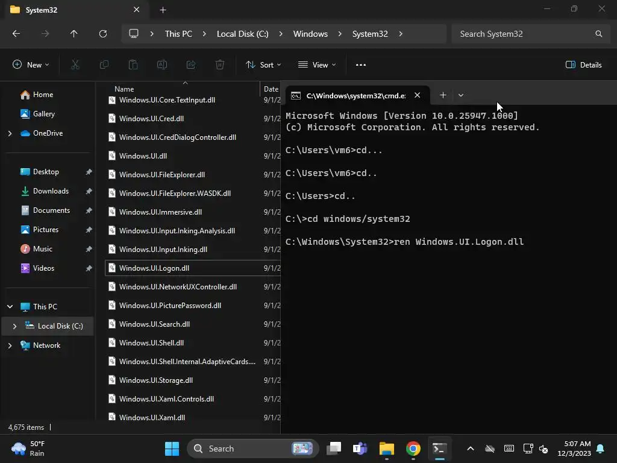Viewport: 617px width, 463px height.
Task: Open Documents quick access folder
Action: [x=51, y=210]
